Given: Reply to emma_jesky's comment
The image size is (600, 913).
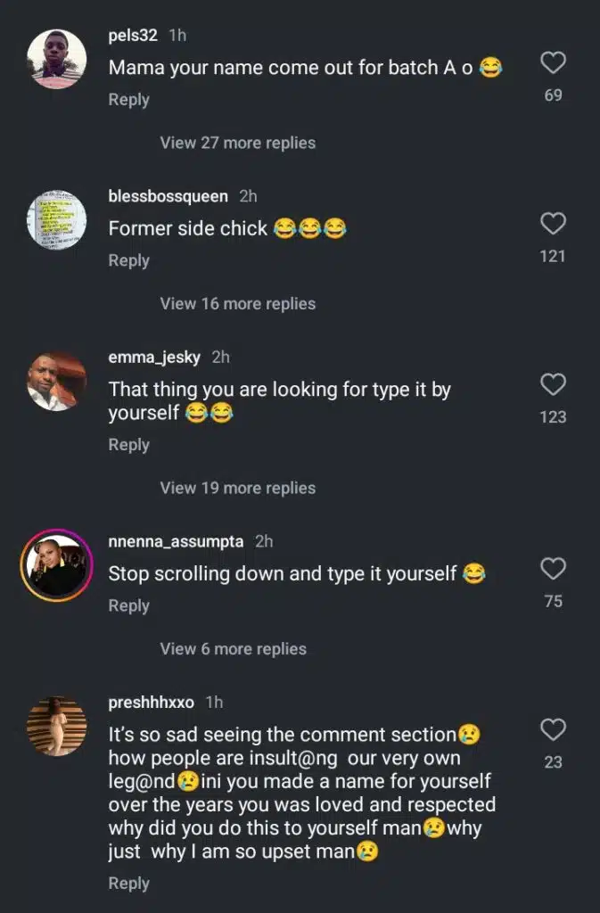Looking at the screenshot, I should (128, 444).
